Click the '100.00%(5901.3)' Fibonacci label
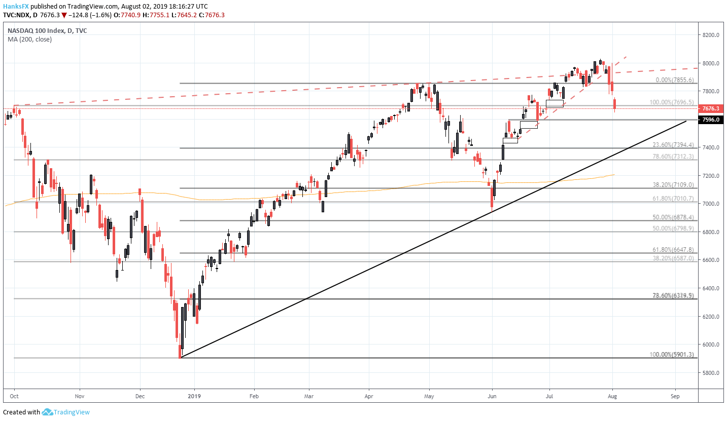This screenshot has width=727, height=421. [x=672, y=354]
